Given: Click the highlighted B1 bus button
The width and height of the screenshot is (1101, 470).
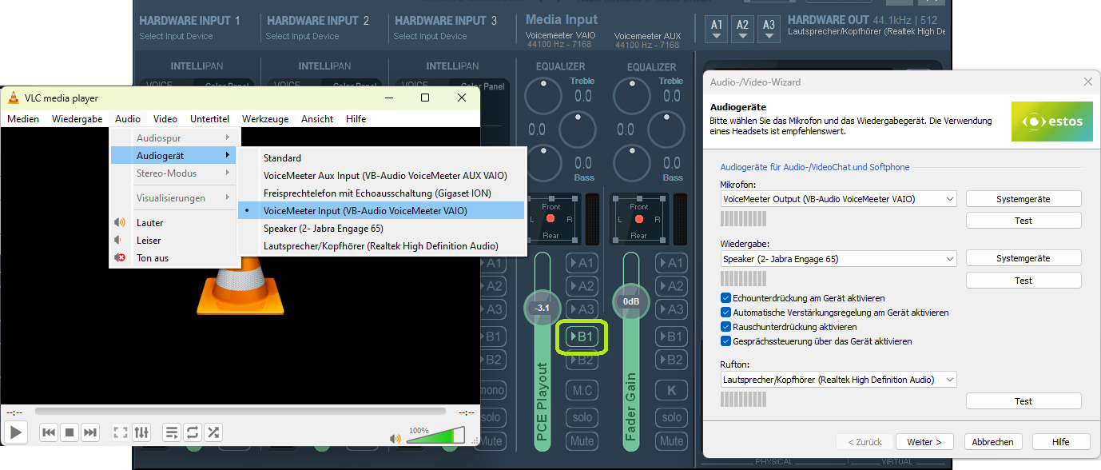Looking at the screenshot, I should (x=582, y=337).
